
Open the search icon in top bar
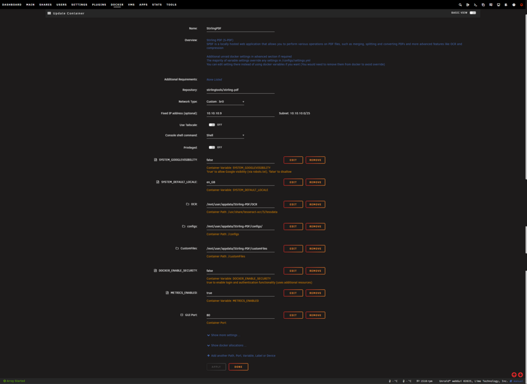click(460, 5)
